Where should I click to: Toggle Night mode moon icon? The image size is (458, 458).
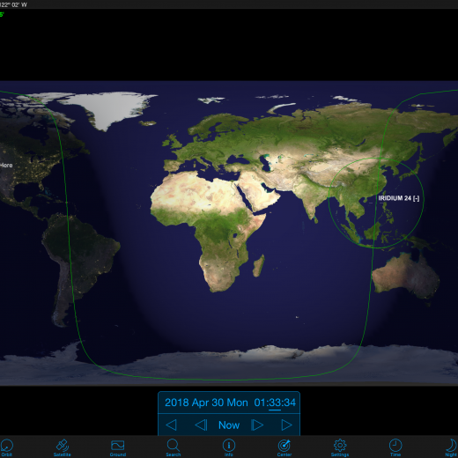452,447
